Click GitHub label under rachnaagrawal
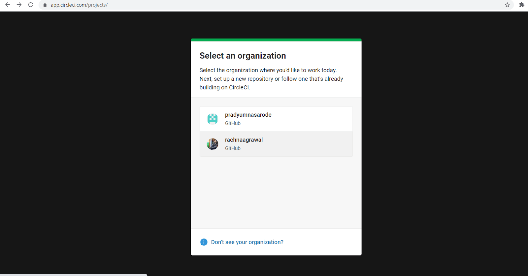This screenshot has height=276, width=528. coord(233,148)
